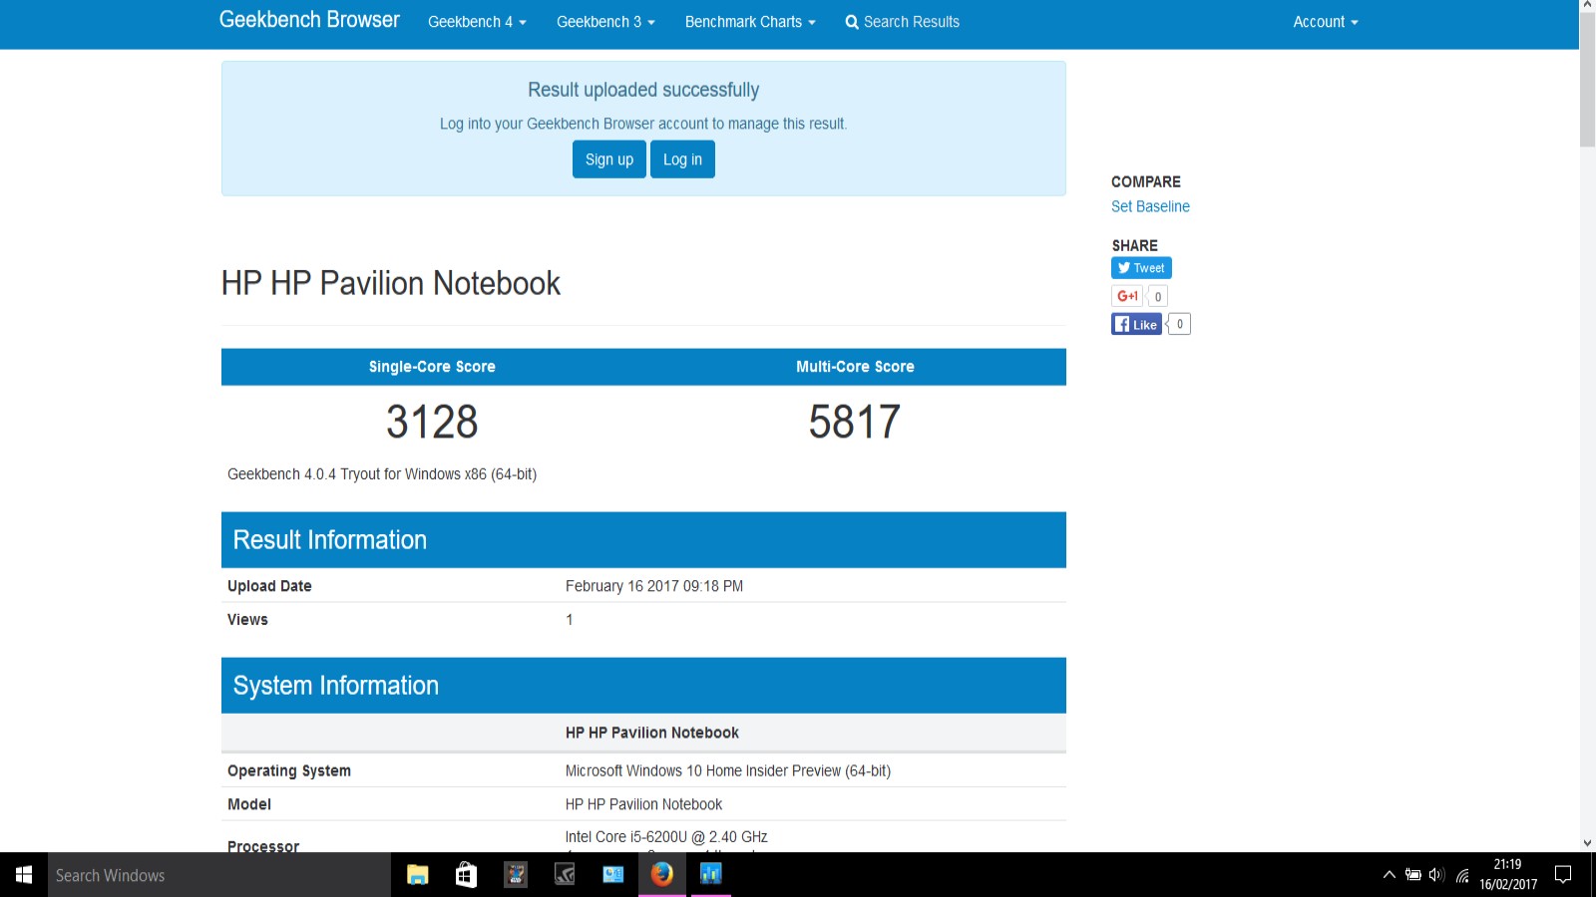
Task: Click the Google +1 share button
Action: [1127, 296]
